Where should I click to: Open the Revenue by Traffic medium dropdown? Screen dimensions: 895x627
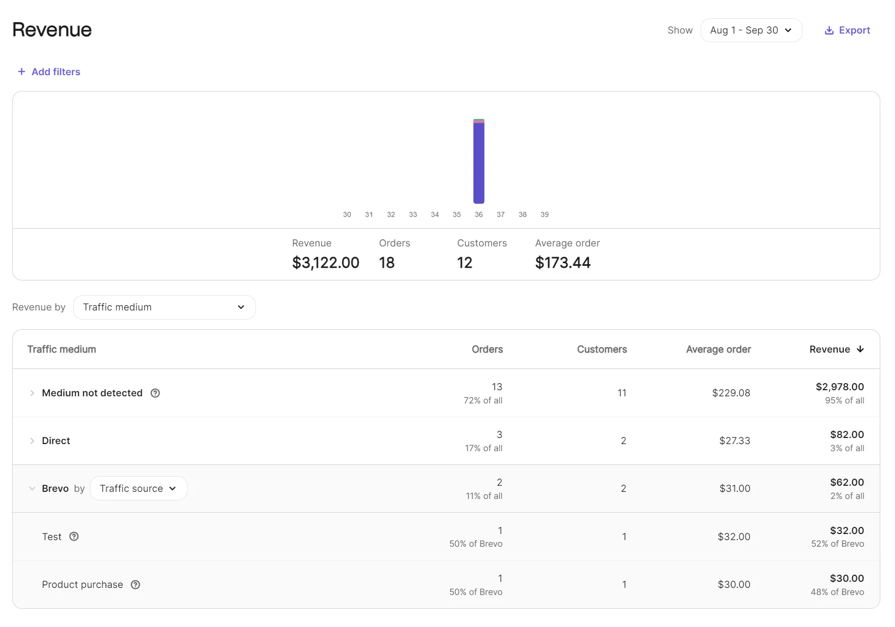(x=164, y=307)
